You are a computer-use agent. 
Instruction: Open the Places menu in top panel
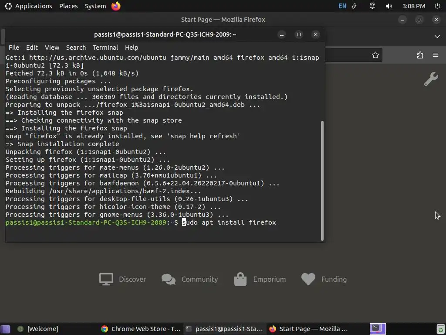(x=68, y=6)
